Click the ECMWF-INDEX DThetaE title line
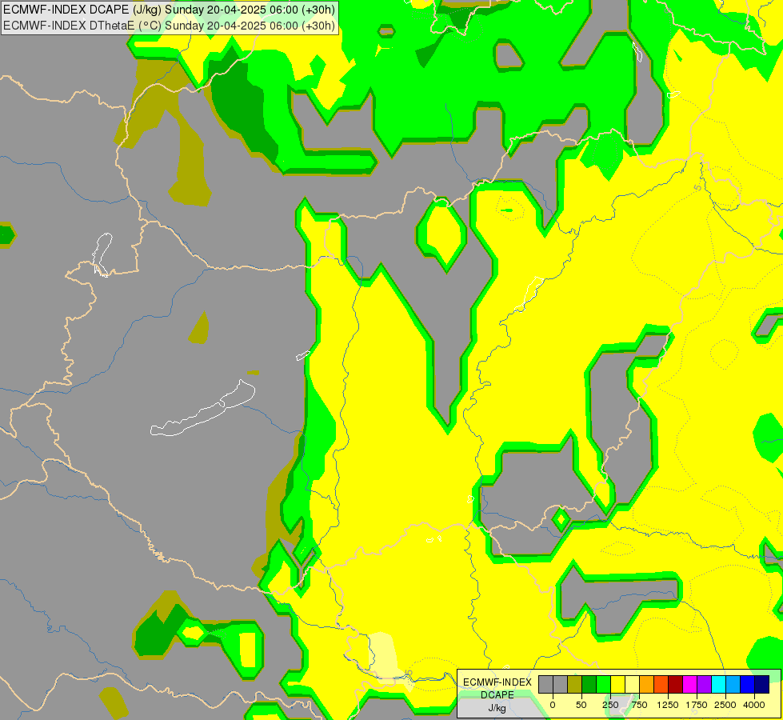Screen dimensions: 783x720 tap(170, 26)
